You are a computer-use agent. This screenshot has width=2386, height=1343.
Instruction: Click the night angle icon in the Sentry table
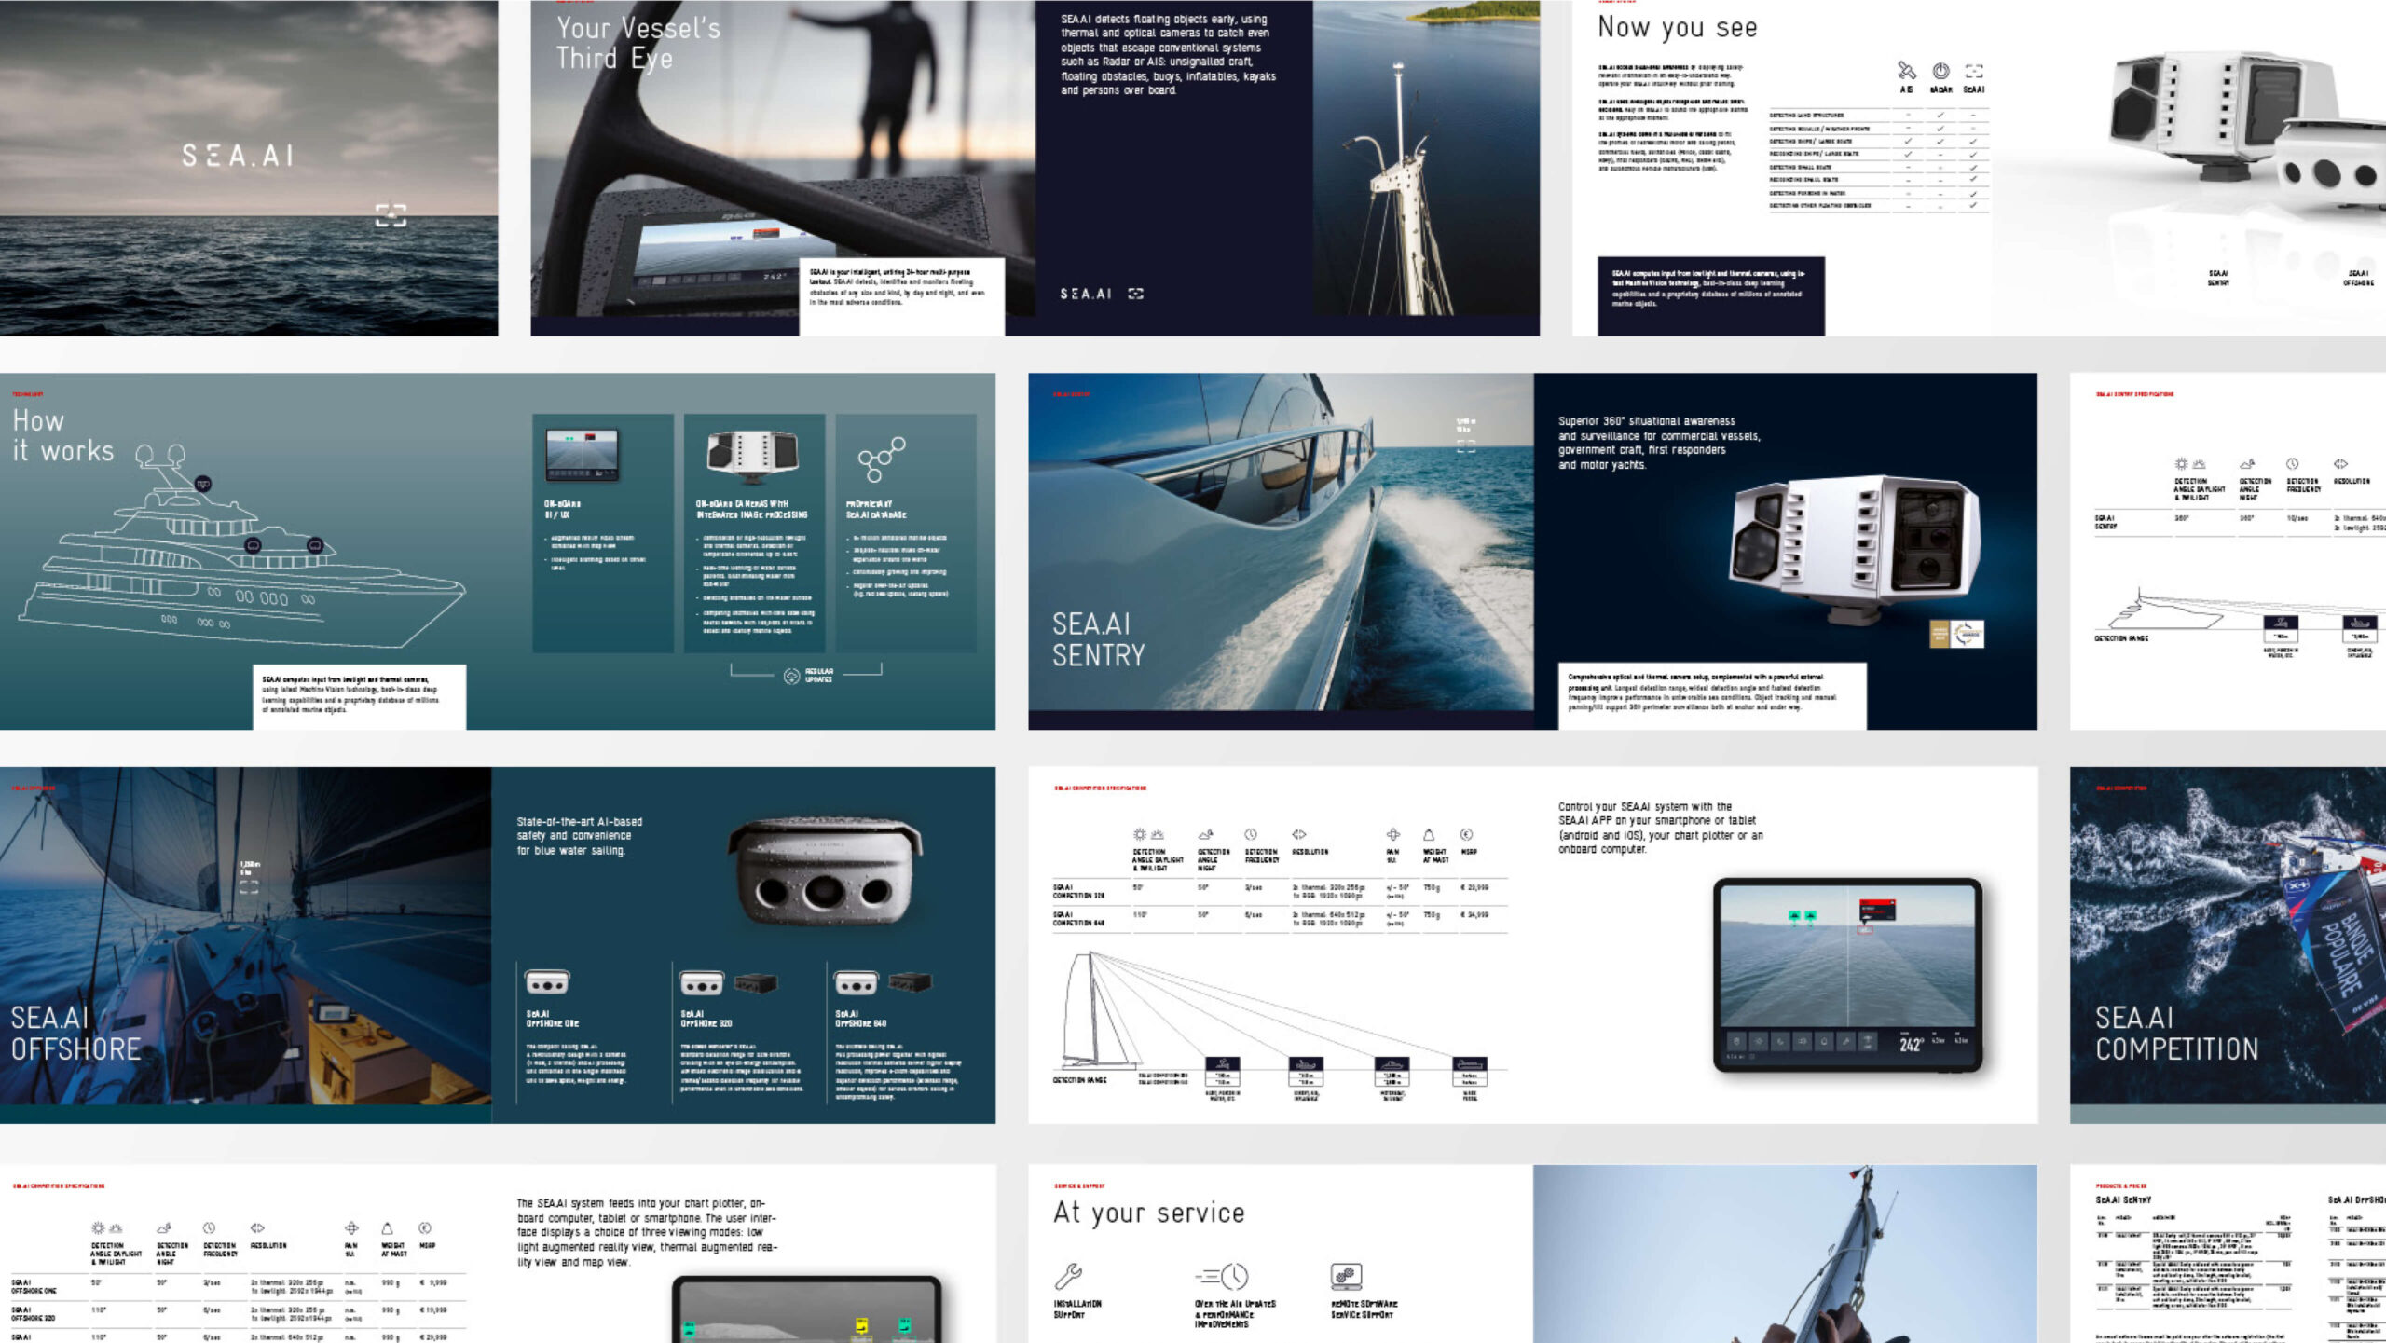2247,464
